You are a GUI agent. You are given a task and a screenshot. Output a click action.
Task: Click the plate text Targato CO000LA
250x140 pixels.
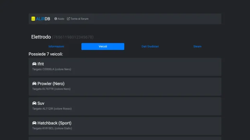pyautogui.click(x=43, y=69)
